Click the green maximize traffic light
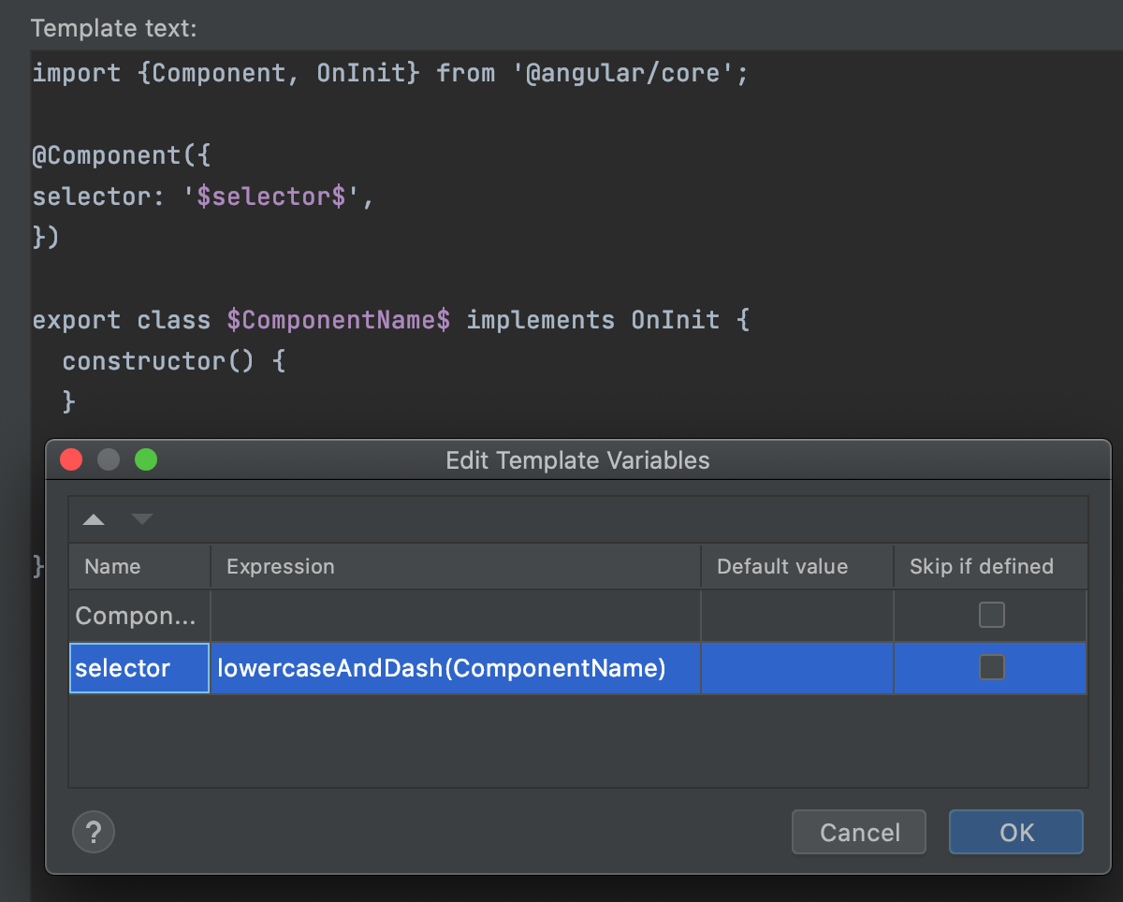The height and width of the screenshot is (902, 1123). (146, 459)
